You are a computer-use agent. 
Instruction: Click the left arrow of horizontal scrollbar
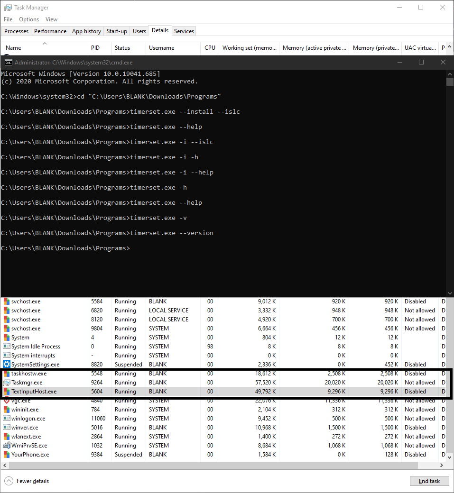(x=4, y=465)
